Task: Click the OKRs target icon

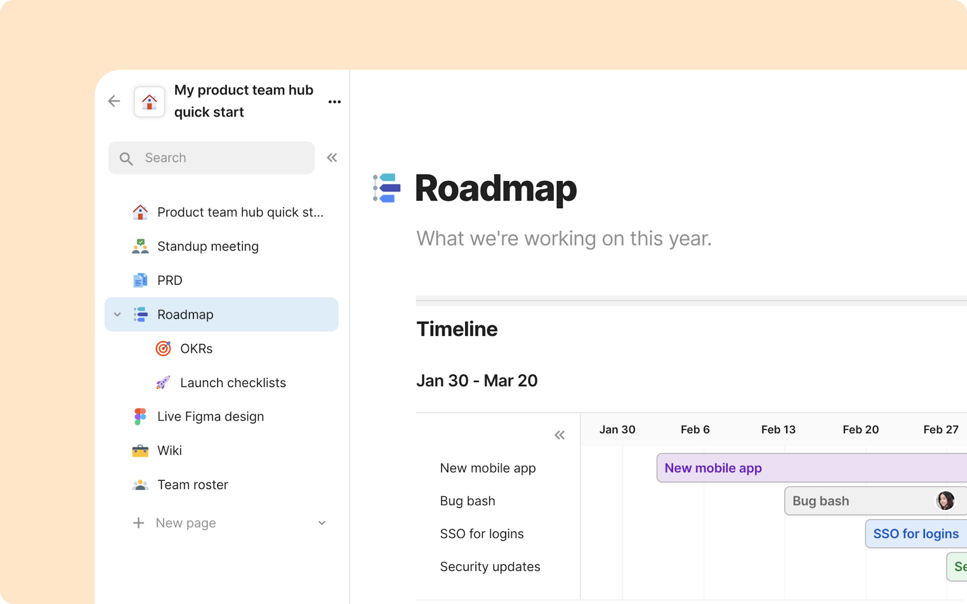Action: point(163,348)
